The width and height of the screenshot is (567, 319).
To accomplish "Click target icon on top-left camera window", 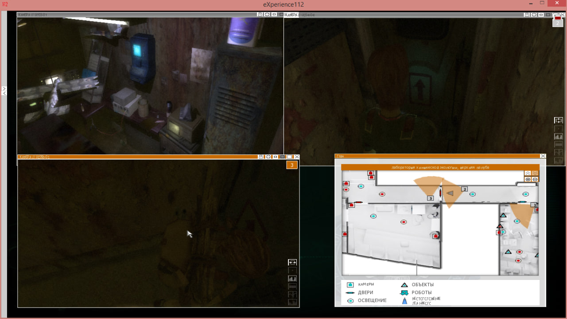I will click(x=267, y=15).
